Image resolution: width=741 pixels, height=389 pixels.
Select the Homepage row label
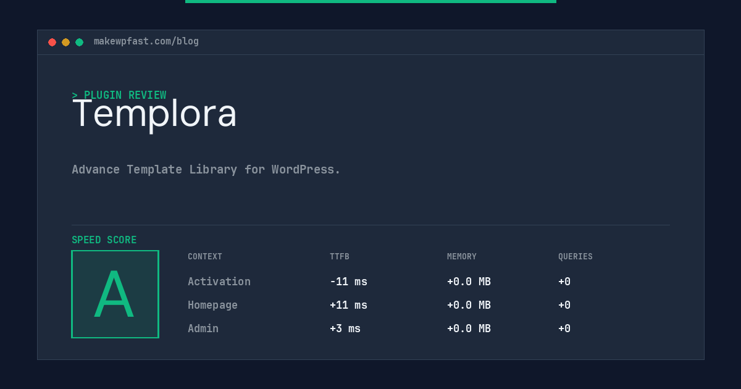(x=212, y=305)
